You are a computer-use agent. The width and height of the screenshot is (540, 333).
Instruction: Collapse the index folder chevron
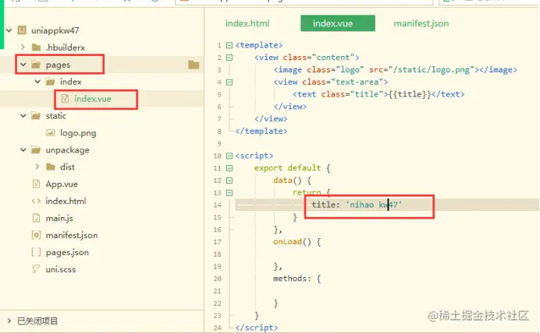point(37,82)
